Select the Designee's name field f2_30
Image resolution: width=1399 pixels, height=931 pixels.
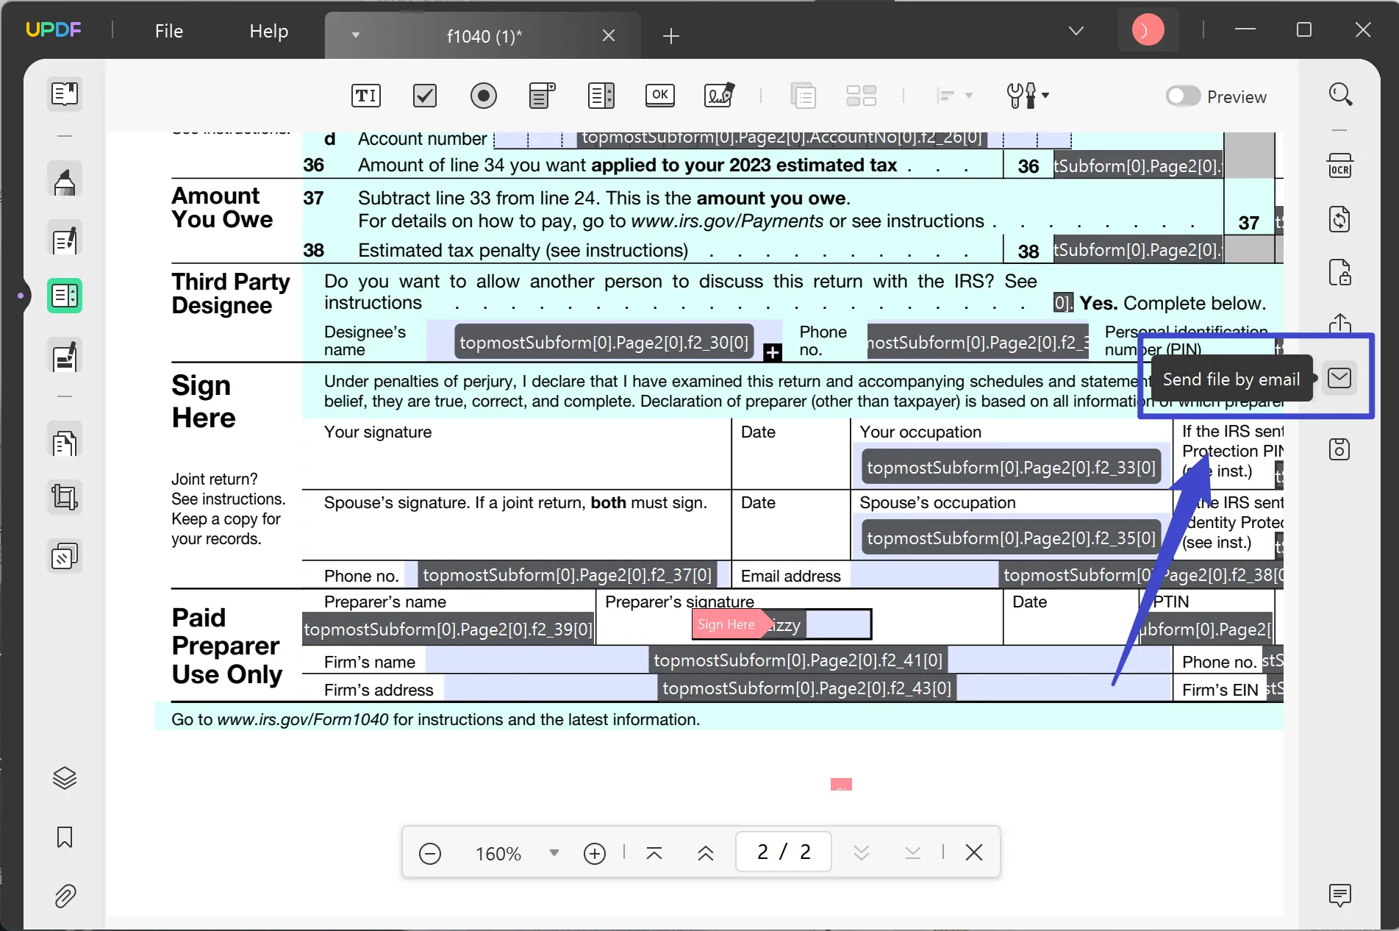604,342
